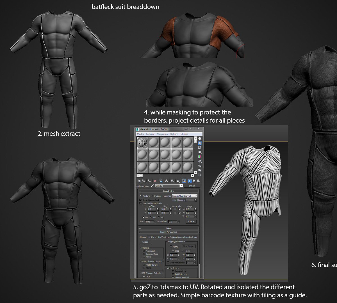Click the Blur value spinner arrows
The width and height of the screenshot is (337, 303).
click(155, 222)
